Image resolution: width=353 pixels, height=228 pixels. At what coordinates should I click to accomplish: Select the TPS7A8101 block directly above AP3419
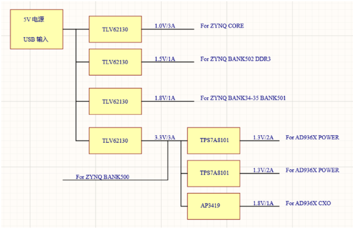214,173
